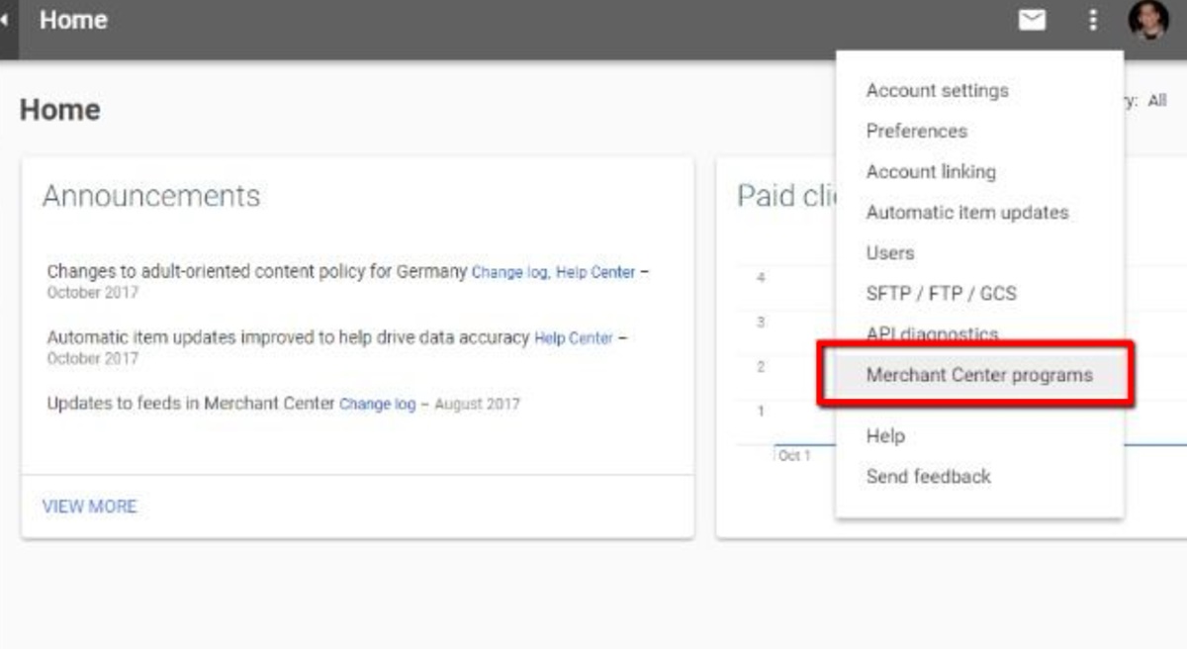This screenshot has height=649, width=1187.
Task: Open Help Center link for automatic item updates
Action: (574, 338)
